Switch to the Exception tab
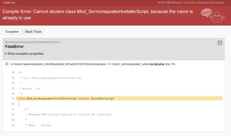Image resolution: width=231 pixels, height=136 pixels. [x=12, y=31]
